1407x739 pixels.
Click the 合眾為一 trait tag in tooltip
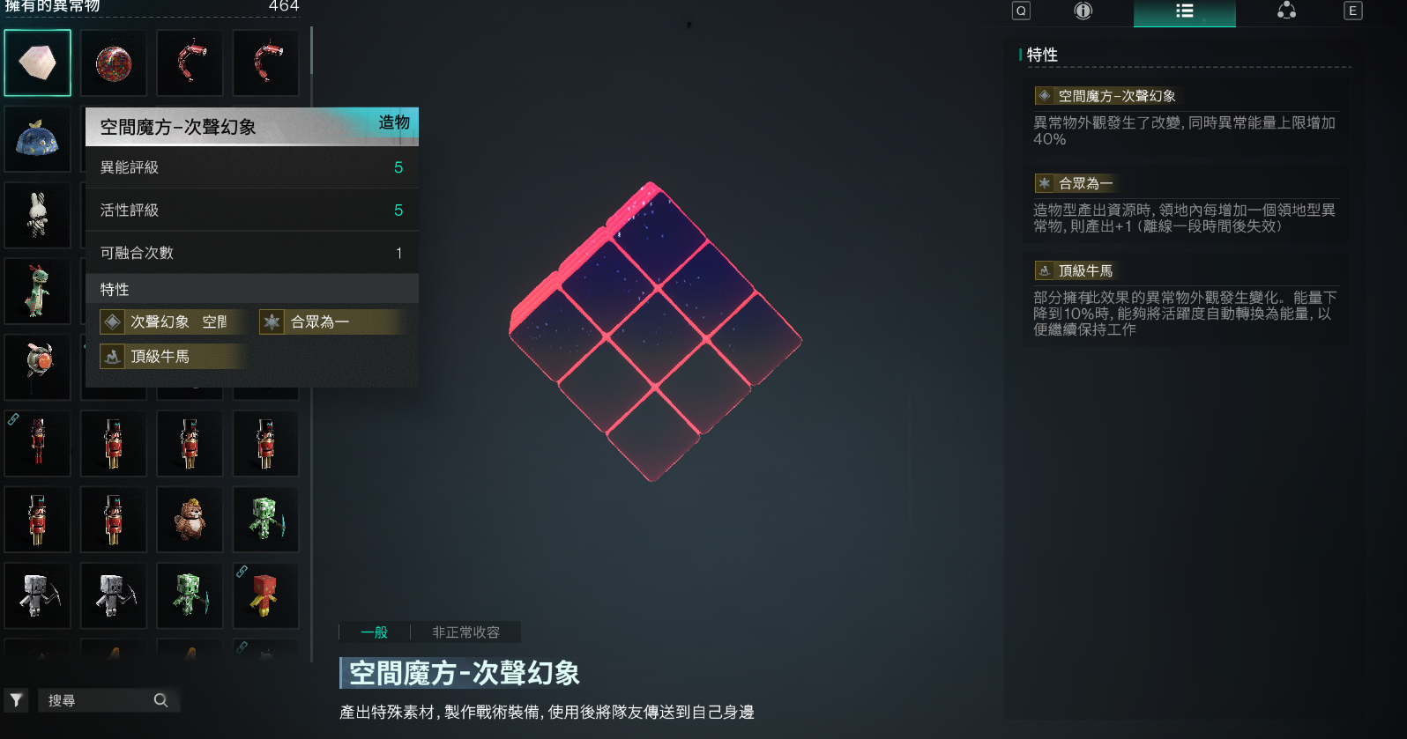tap(333, 322)
